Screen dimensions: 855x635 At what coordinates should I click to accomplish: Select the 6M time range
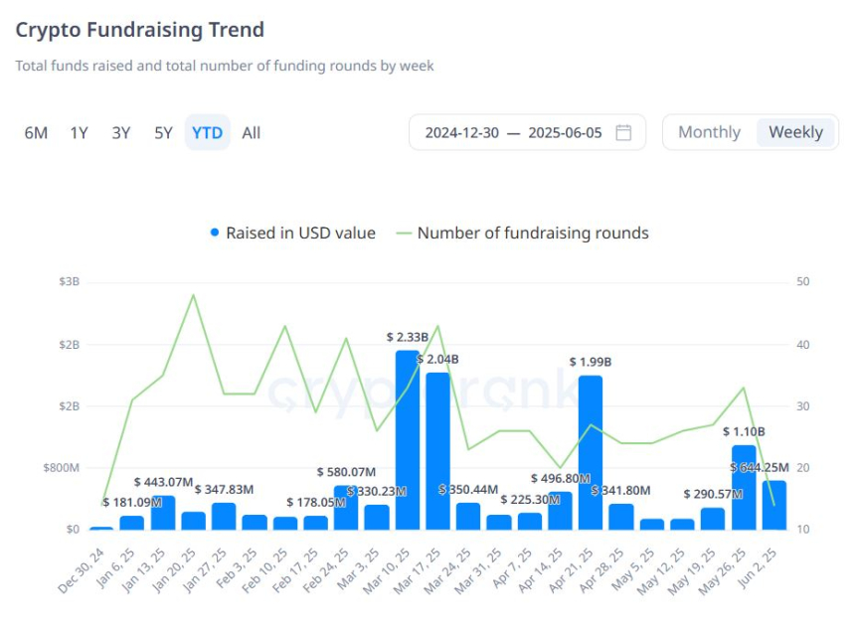(36, 132)
